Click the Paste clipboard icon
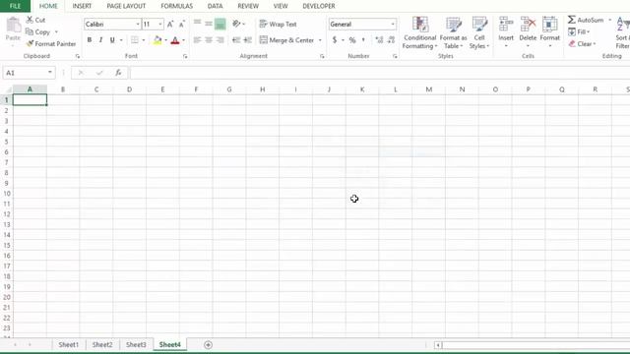Screen dimensions: 630x354 [x=13, y=25]
